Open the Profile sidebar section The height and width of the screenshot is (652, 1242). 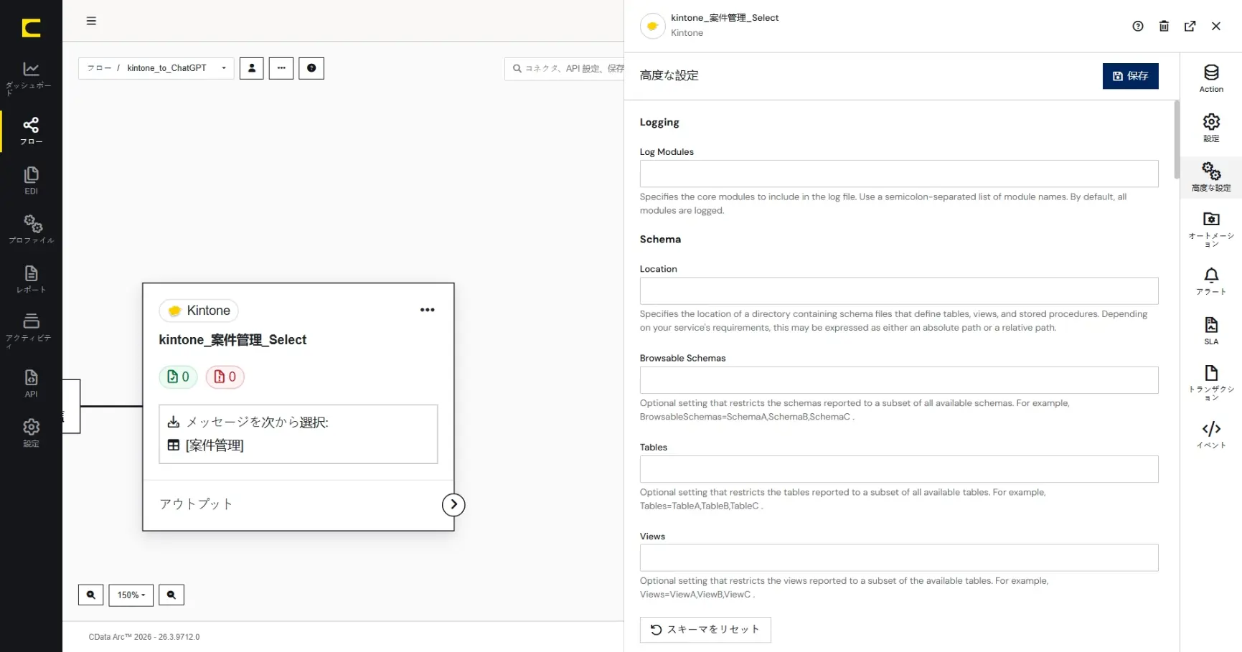pyautogui.click(x=31, y=230)
